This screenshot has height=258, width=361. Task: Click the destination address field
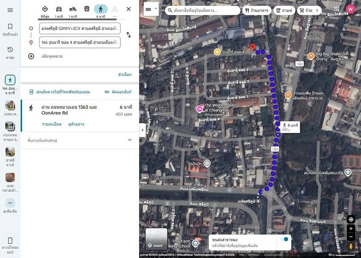point(79,42)
